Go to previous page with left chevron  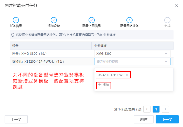(147, 109)
